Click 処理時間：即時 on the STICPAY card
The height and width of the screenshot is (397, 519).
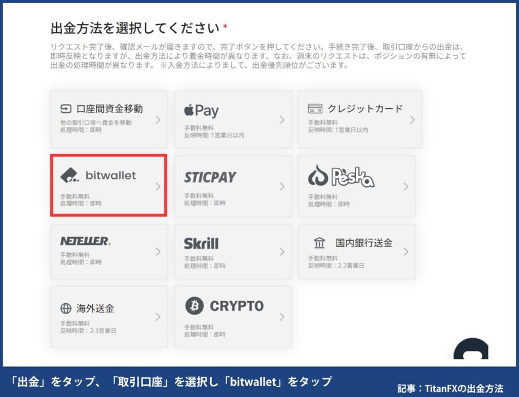[205, 203]
